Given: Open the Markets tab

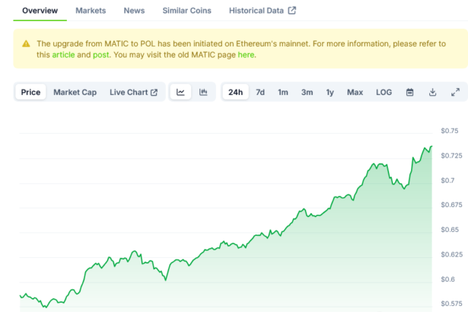Looking at the screenshot, I should [x=91, y=11].
